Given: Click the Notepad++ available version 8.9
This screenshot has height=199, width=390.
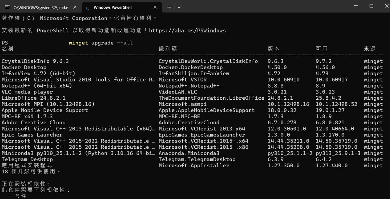Looking at the screenshot, I should (320, 86).
